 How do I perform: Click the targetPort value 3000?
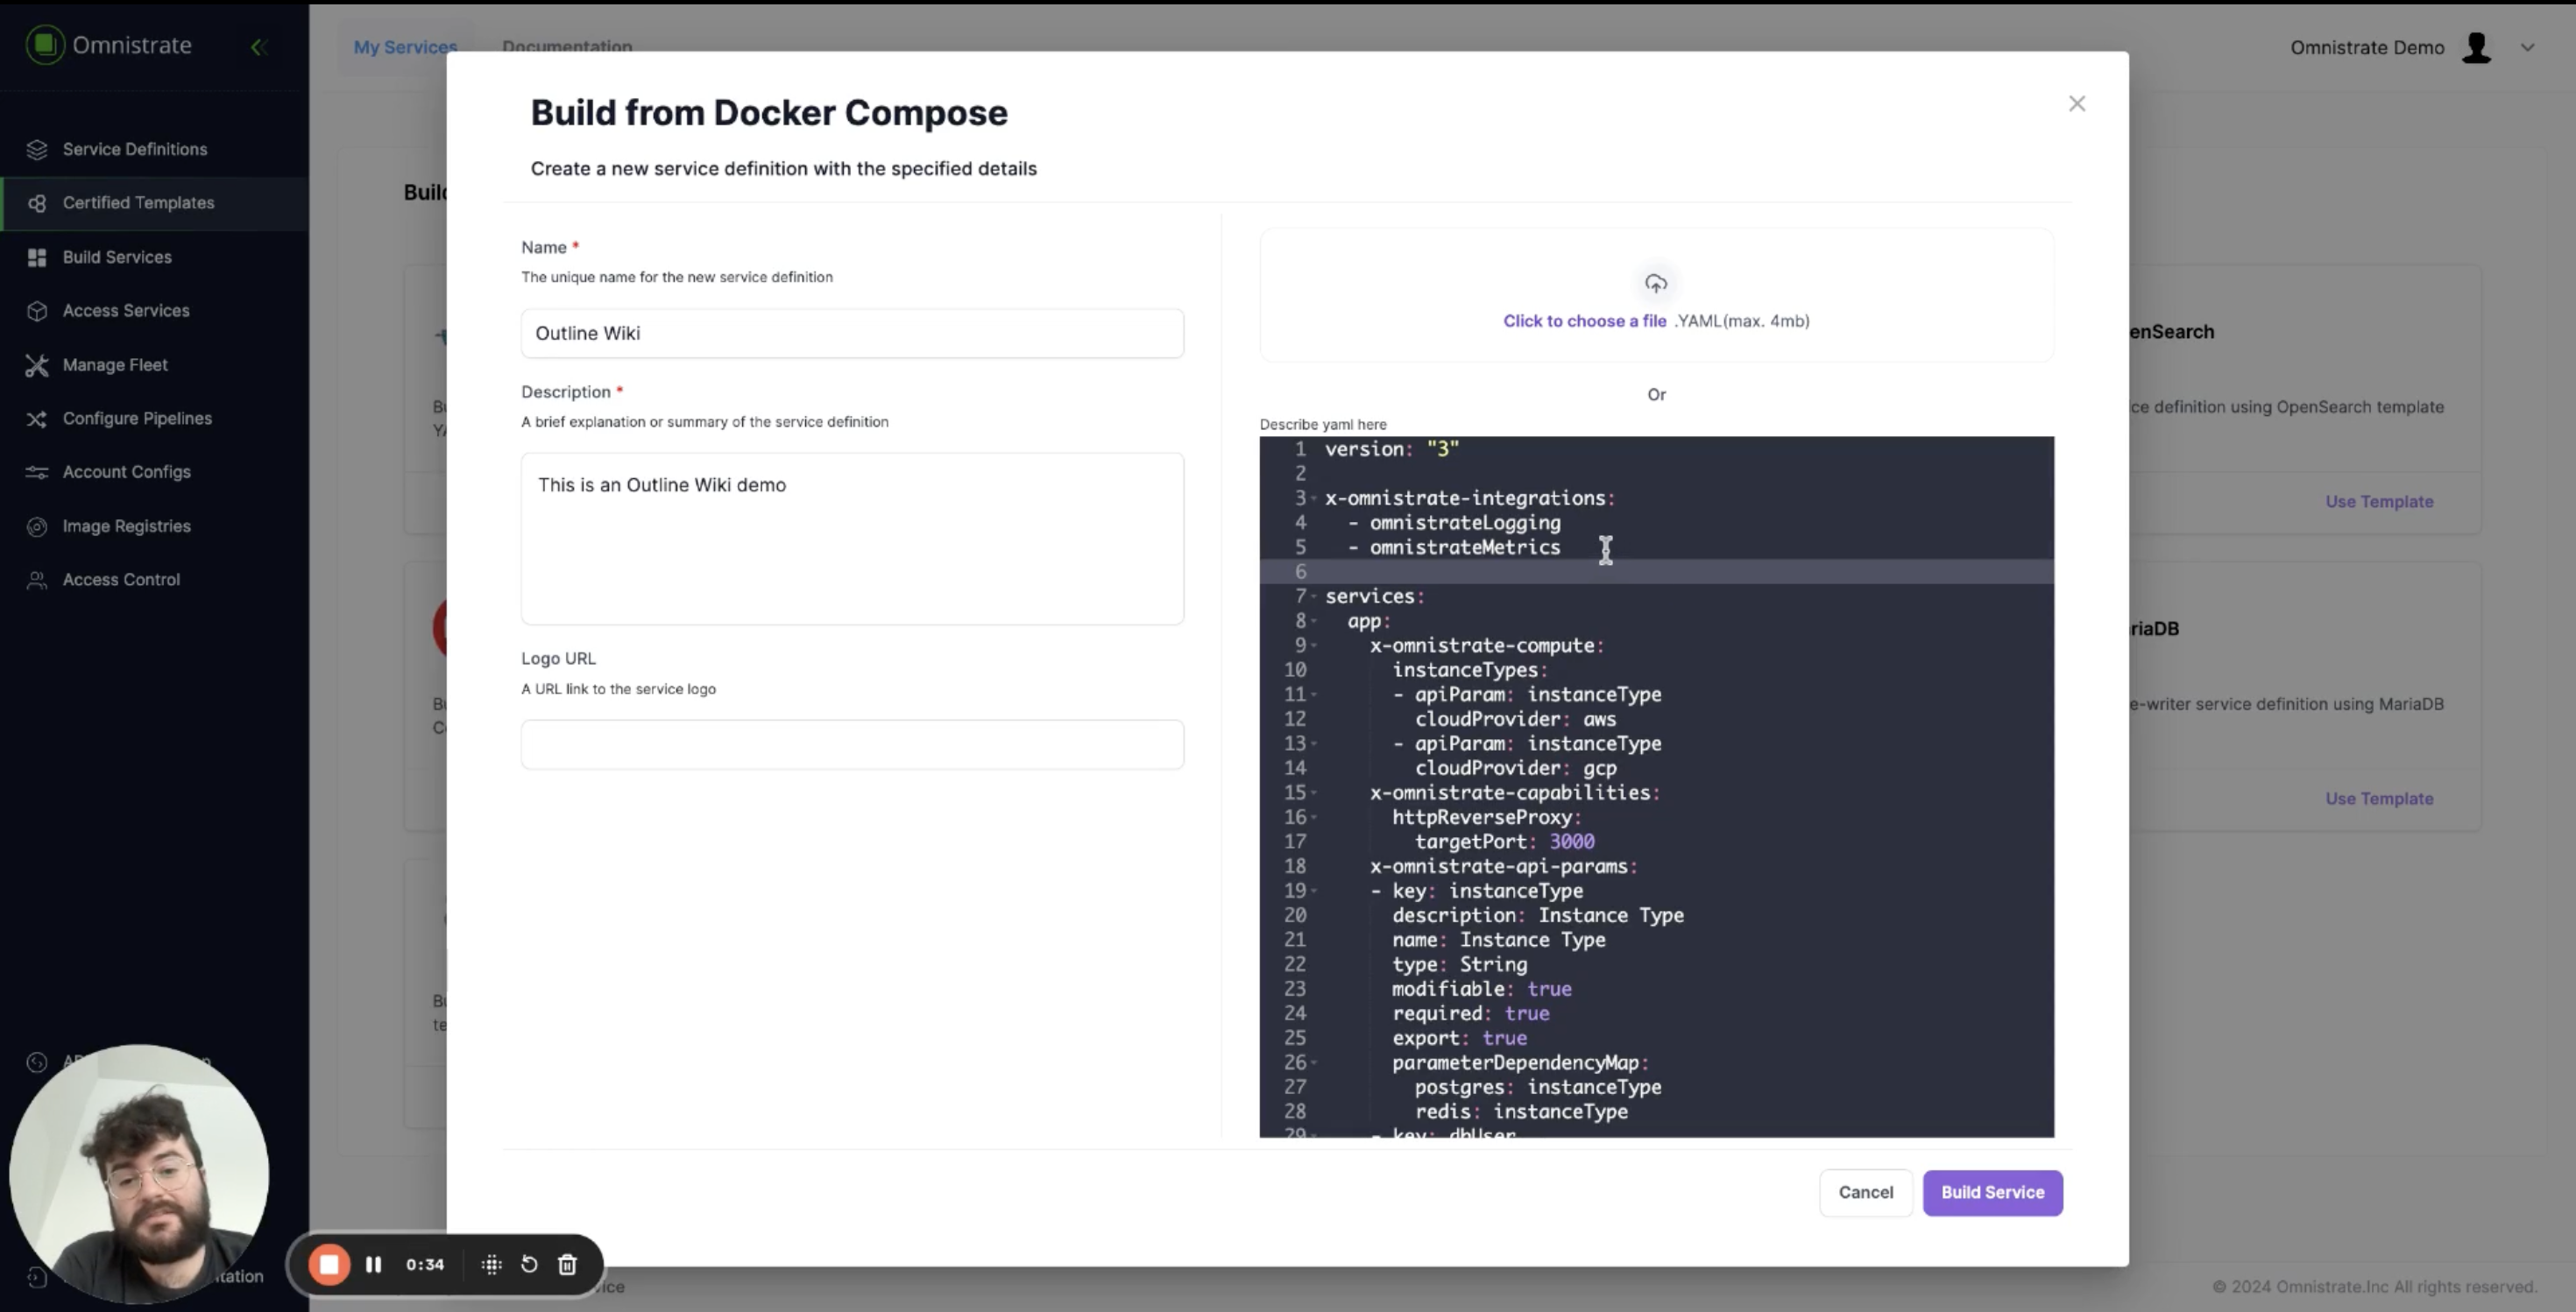[1572, 842]
